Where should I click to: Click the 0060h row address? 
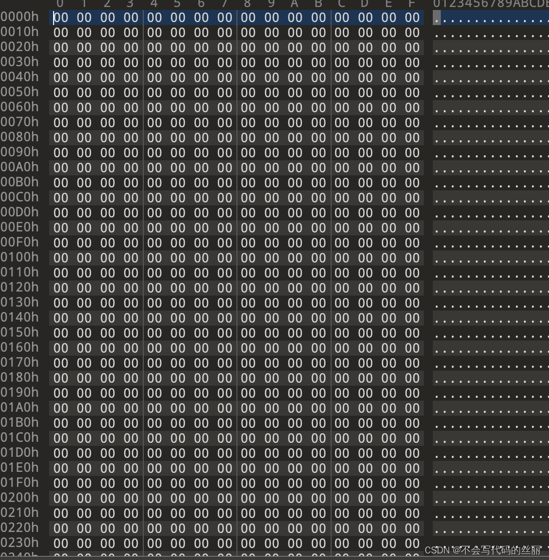(20, 107)
